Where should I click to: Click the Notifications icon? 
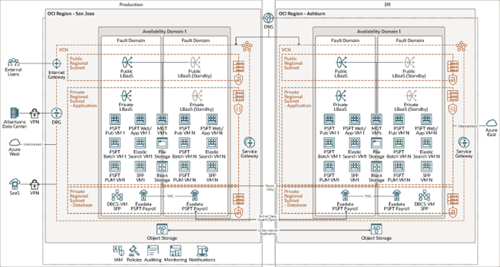202,251
